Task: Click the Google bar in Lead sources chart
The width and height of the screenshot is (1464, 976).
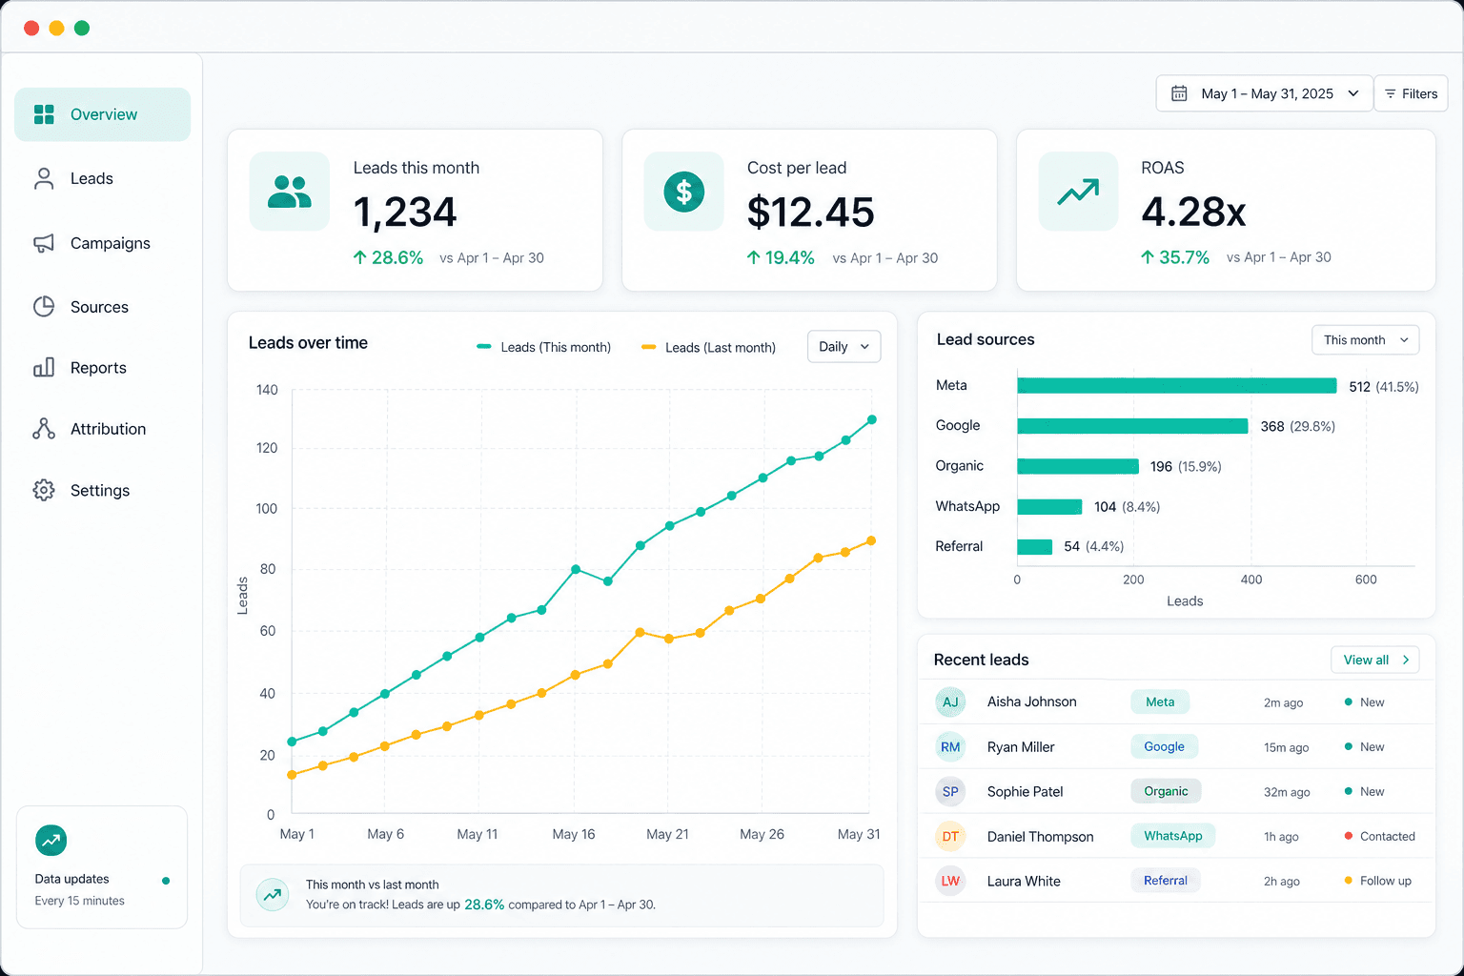Action: (x=1132, y=426)
